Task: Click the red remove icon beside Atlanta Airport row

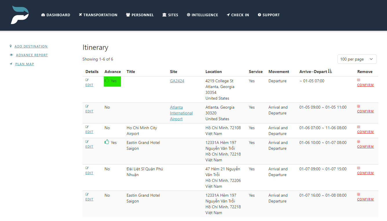Action: pos(359,106)
